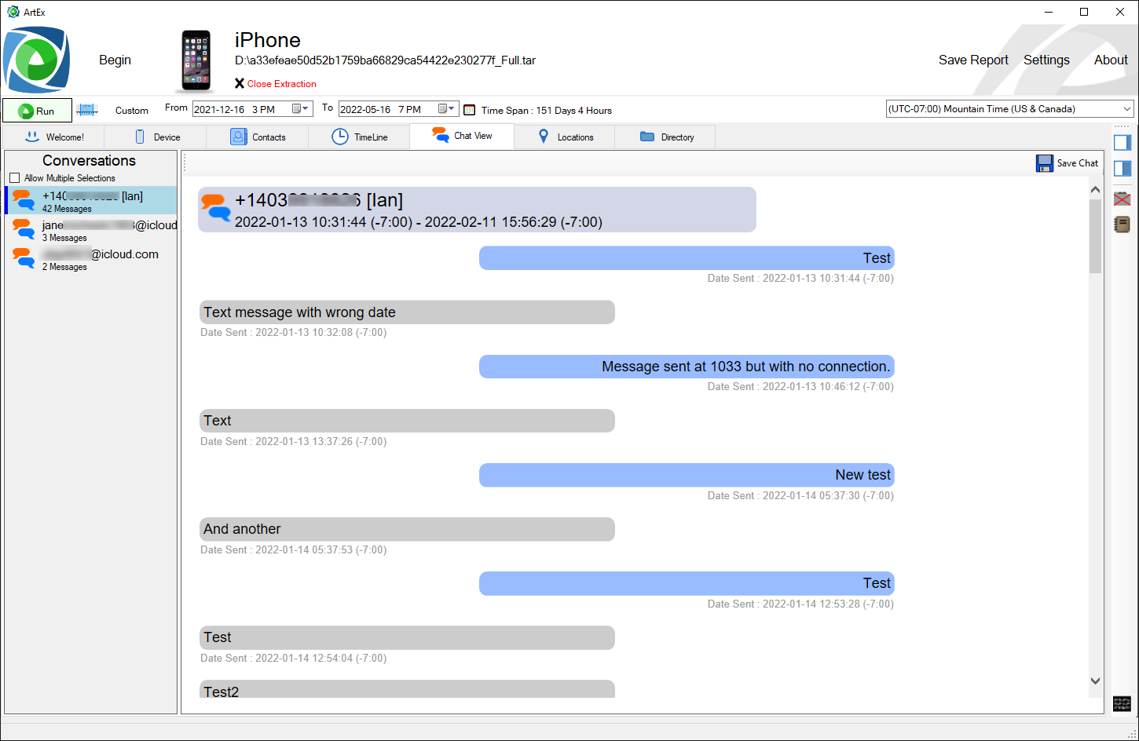Switch to the Device tab
1139x741 pixels.
coord(156,137)
